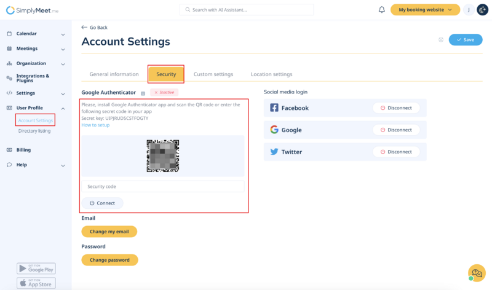492x290 pixels.
Task: Open the App Store badge
Action: [x=36, y=283]
